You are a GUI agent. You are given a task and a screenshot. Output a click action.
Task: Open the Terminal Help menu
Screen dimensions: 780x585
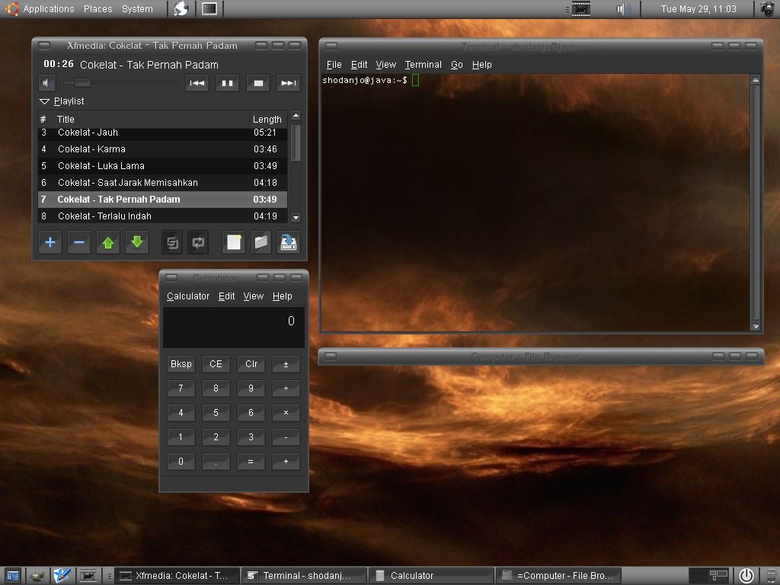coord(481,65)
